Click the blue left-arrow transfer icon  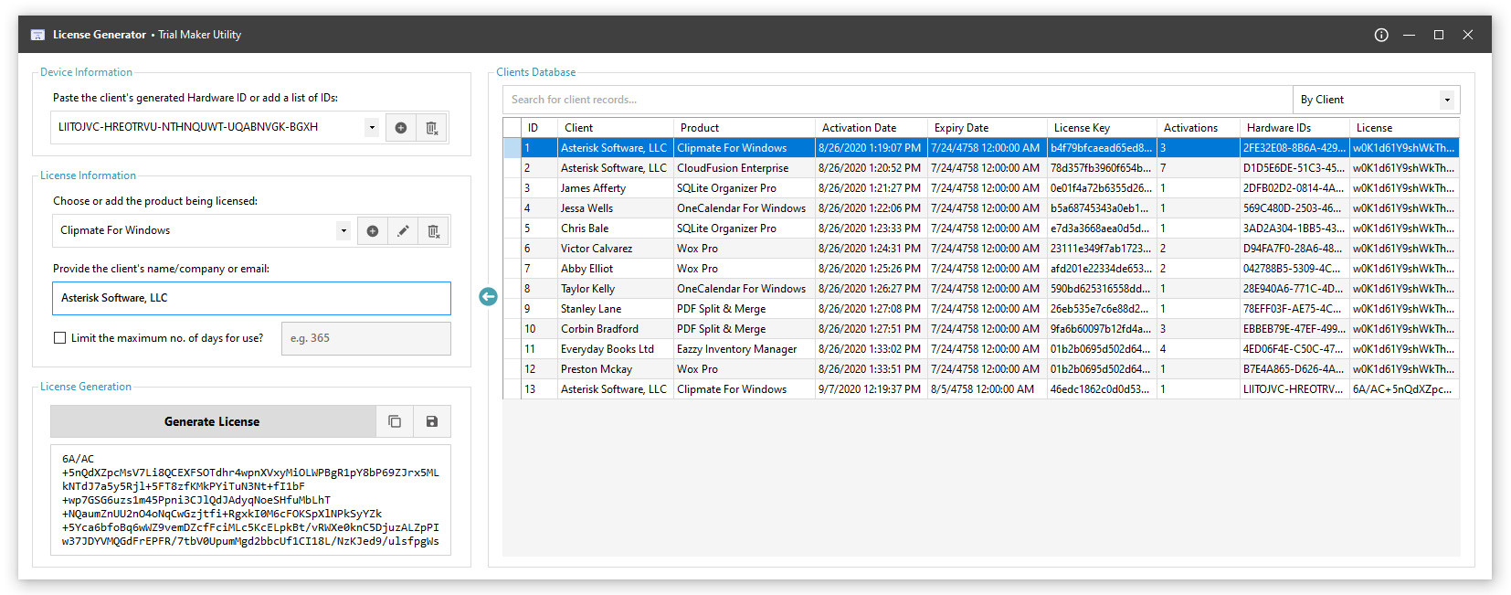tap(488, 296)
